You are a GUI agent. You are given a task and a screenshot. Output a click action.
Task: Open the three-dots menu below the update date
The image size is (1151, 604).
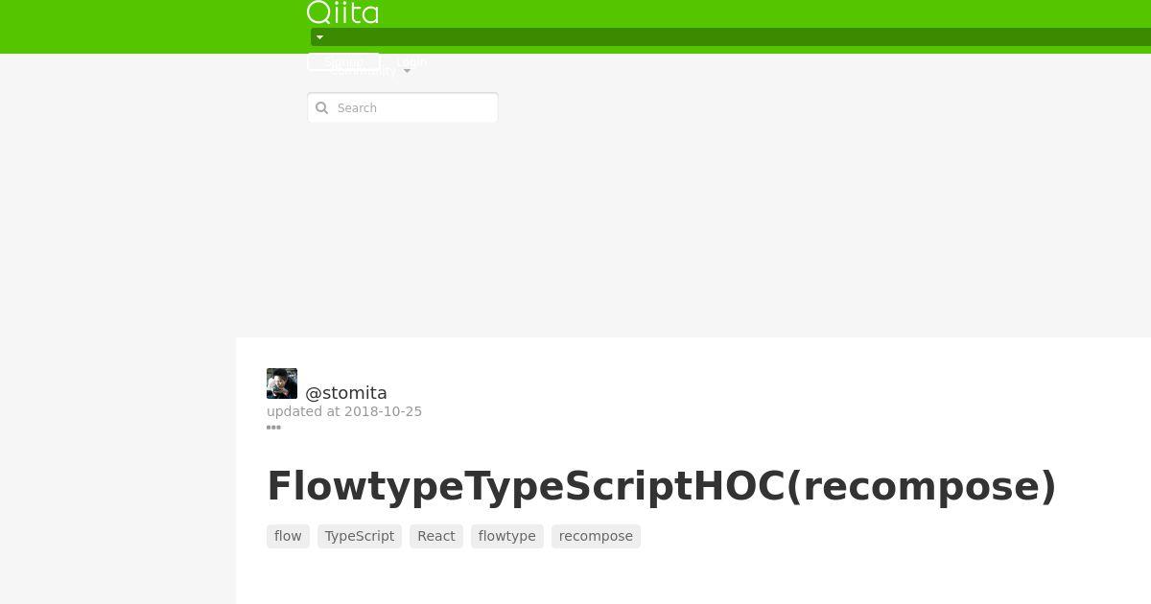[x=273, y=428]
